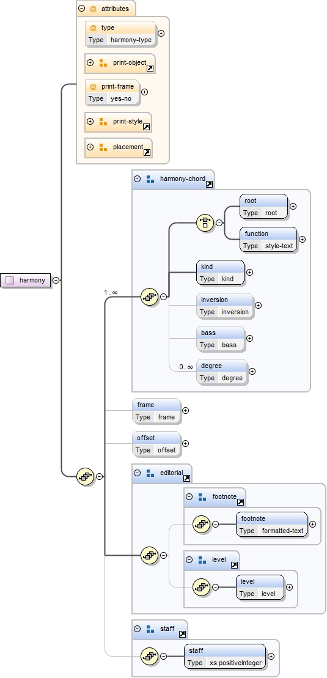Select the choice compositor icon for root/function

pyautogui.click(x=205, y=223)
